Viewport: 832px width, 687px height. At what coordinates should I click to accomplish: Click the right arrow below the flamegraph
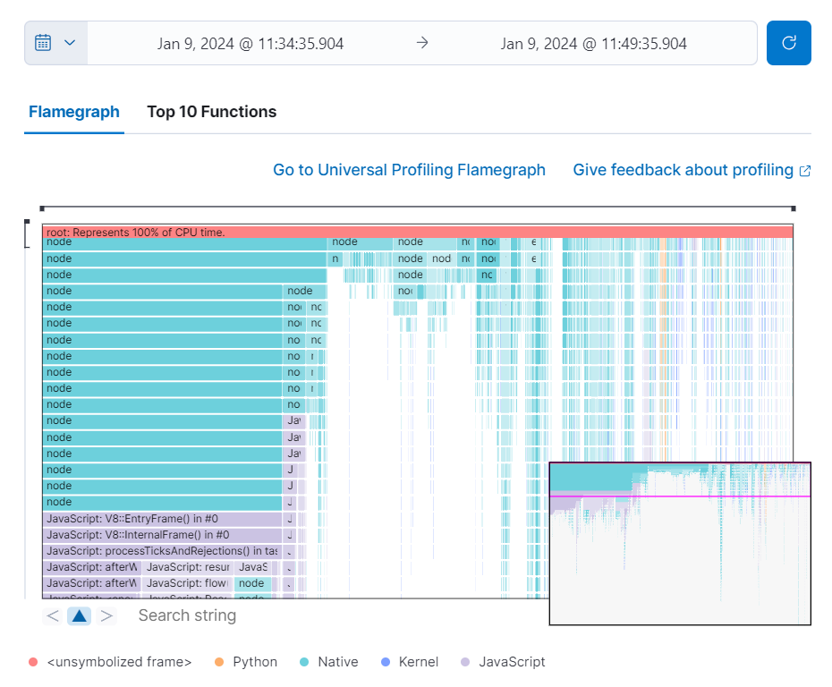point(106,615)
